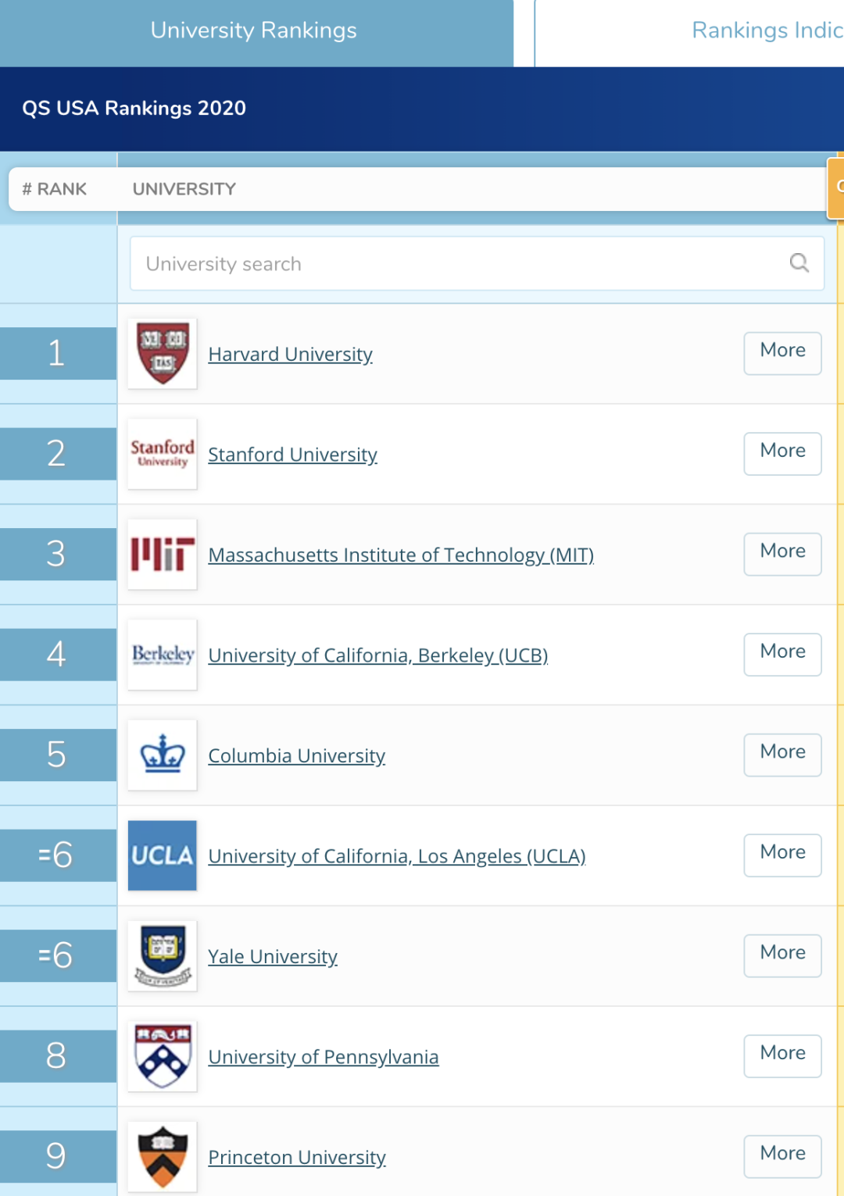Image resolution: width=844 pixels, height=1196 pixels.
Task: Open the Massachusetts Institute of Technology link
Action: click(x=401, y=555)
